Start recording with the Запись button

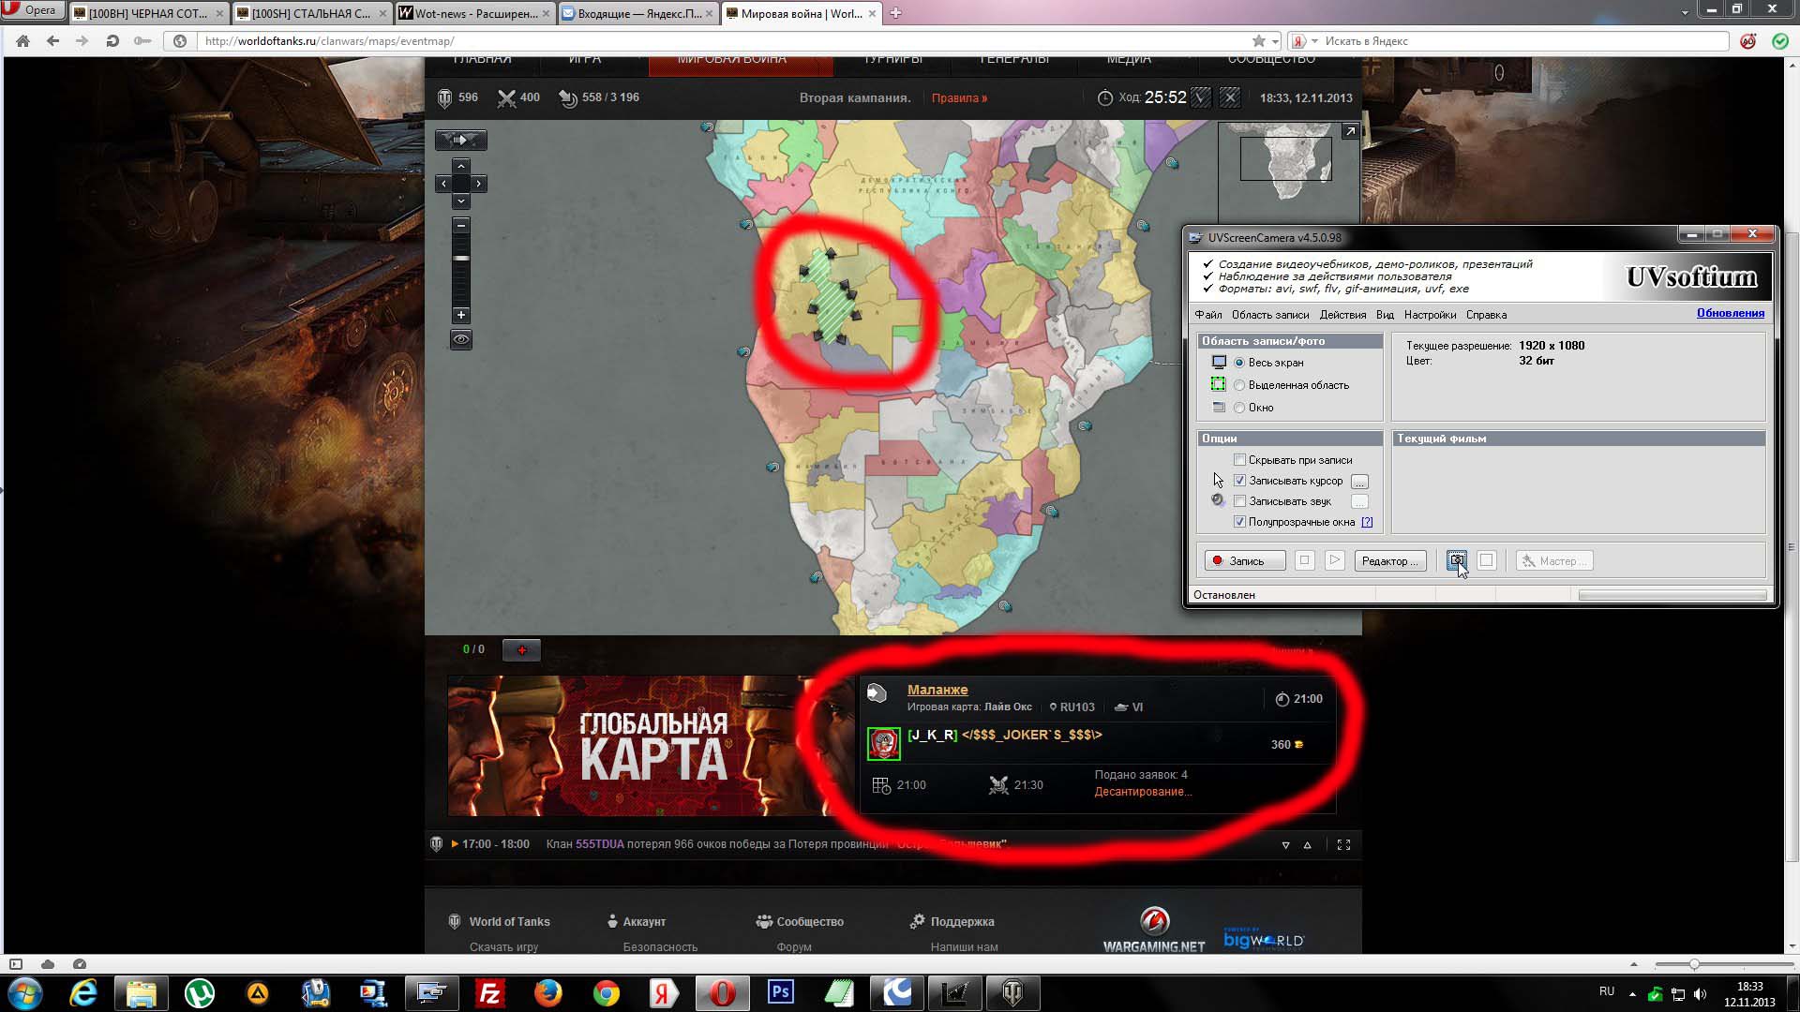point(1244,560)
